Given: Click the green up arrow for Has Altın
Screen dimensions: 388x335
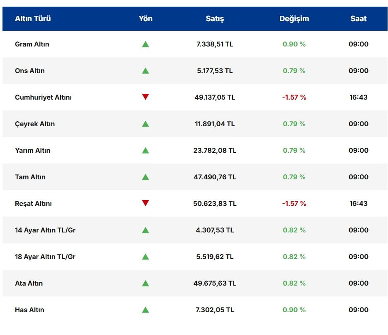Looking at the screenshot, I should [145, 310].
